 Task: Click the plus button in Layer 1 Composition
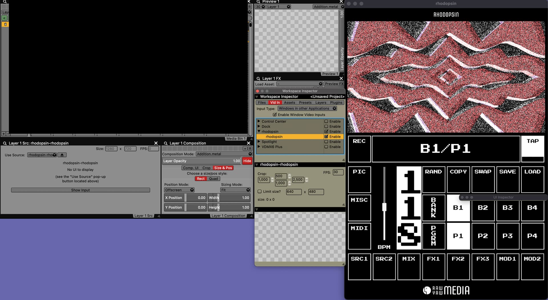pos(245,149)
